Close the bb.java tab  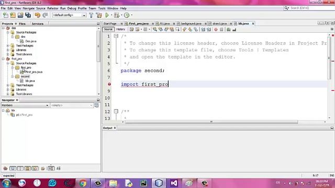point(253,23)
